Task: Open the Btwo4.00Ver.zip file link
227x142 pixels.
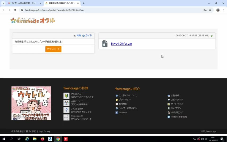Action: pos(121,44)
